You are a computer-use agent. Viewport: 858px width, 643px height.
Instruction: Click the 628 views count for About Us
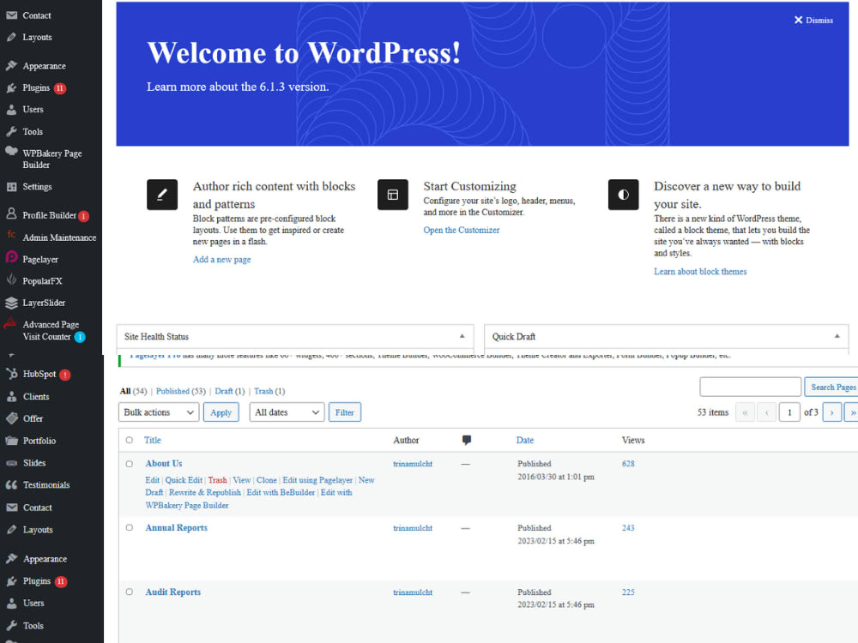[x=628, y=464]
